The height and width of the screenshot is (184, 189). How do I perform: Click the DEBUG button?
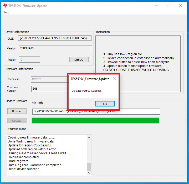(x=79, y=60)
